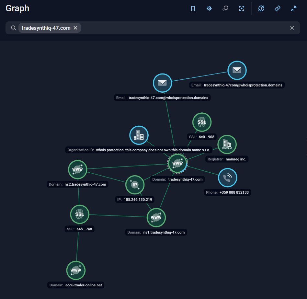307x299 pixels.
Task: Remove the tradesynthiq-47.com search chip
Action: [x=75, y=28]
